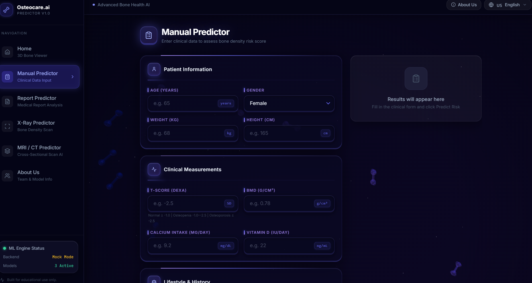This screenshot has height=283, width=532.
Task: Click the 'PREDICTOR V1.0' version text
Action: [x=33, y=13]
